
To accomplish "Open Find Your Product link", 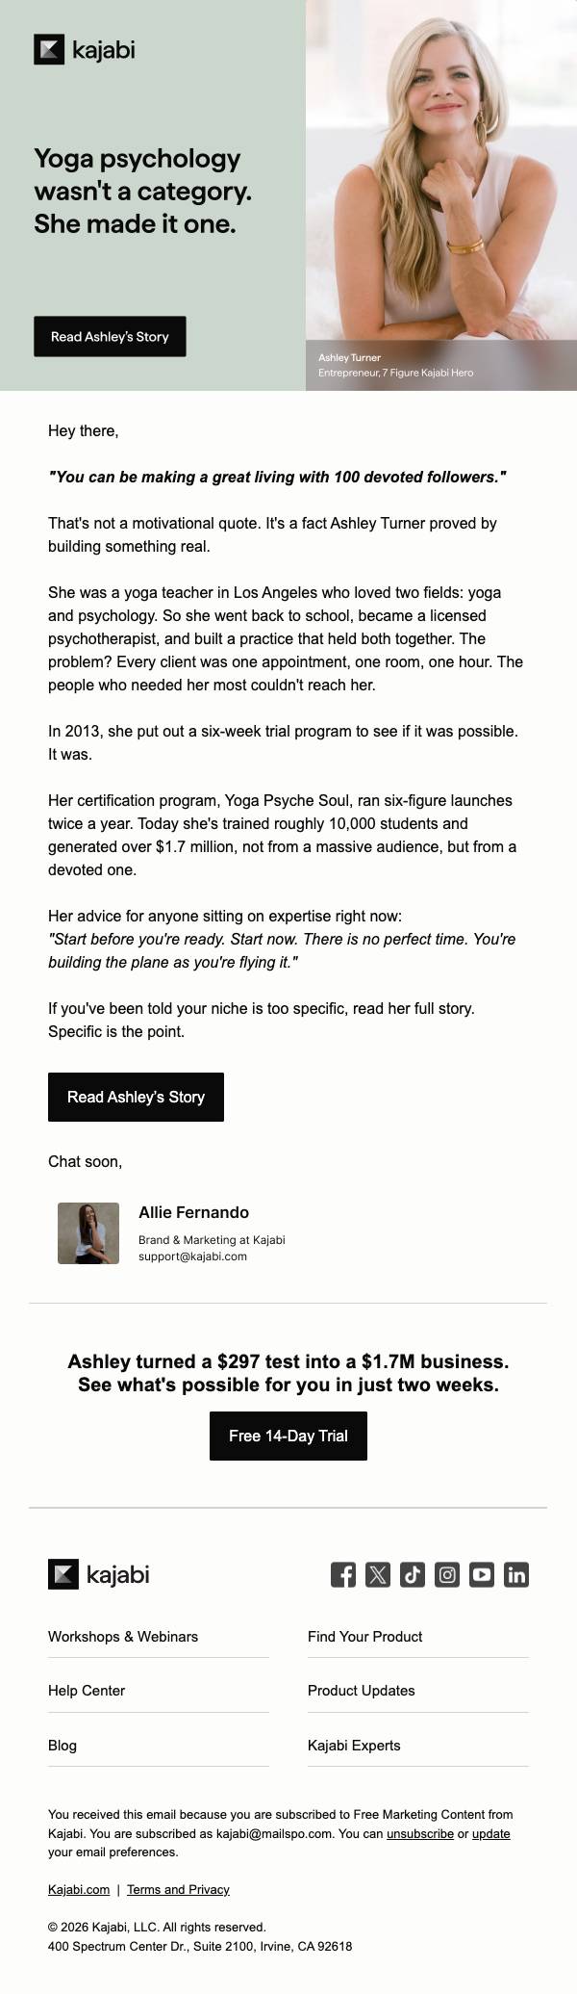I will (x=365, y=1636).
